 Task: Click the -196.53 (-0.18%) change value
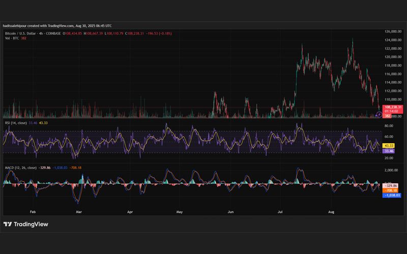(159, 34)
